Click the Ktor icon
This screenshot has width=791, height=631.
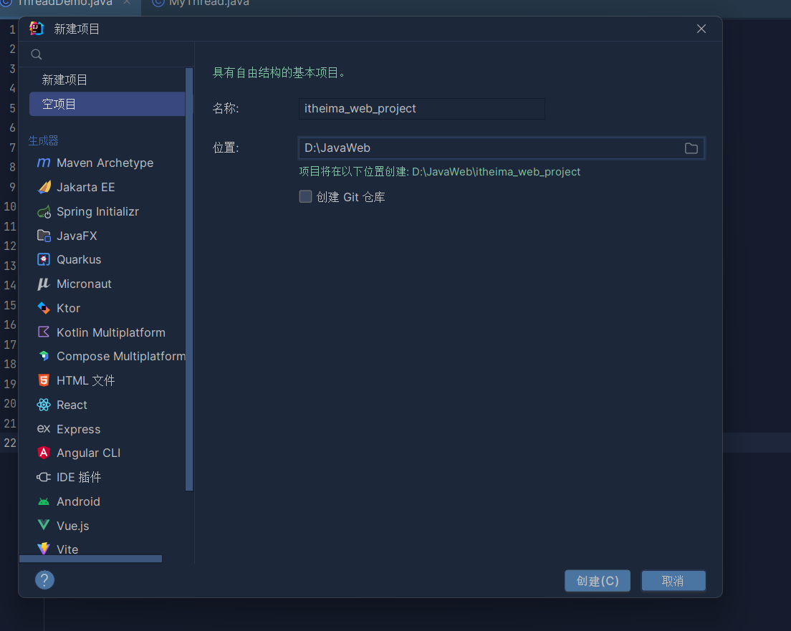[44, 308]
